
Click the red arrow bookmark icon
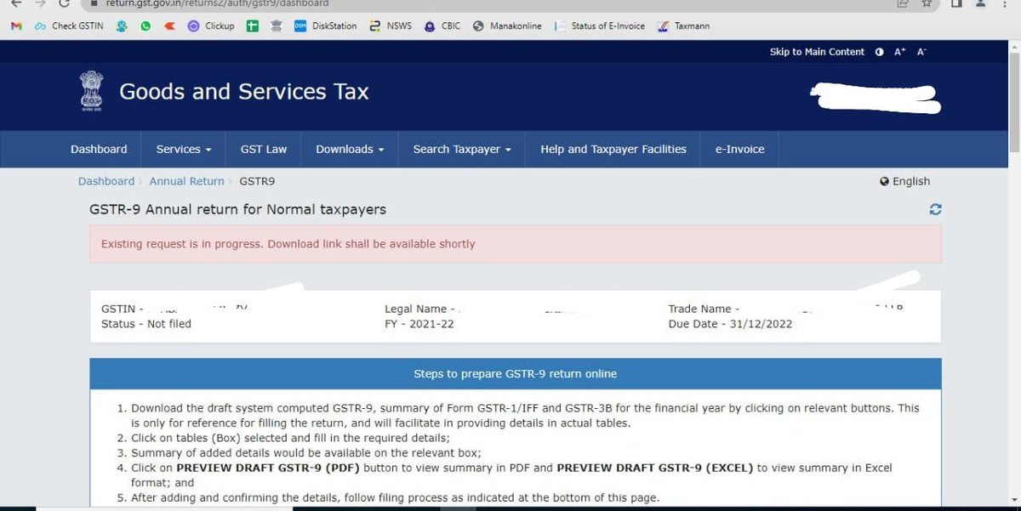(x=169, y=26)
